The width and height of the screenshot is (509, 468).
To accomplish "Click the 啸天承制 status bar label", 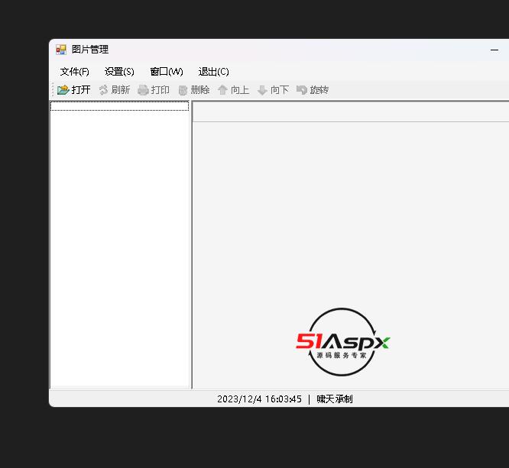I will (334, 399).
